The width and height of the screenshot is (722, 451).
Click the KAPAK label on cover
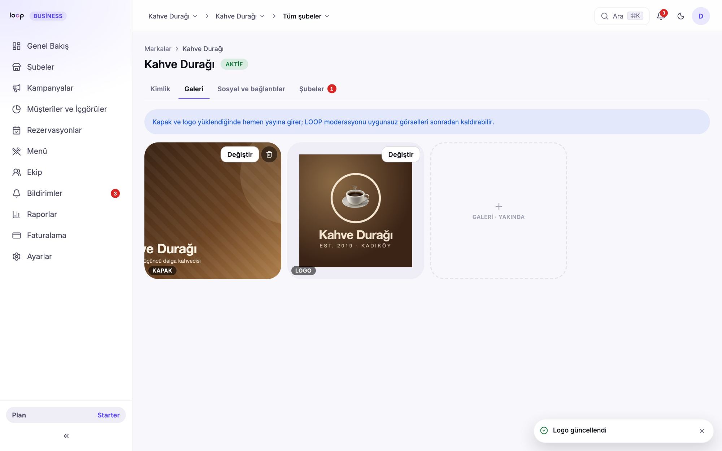pyautogui.click(x=162, y=271)
